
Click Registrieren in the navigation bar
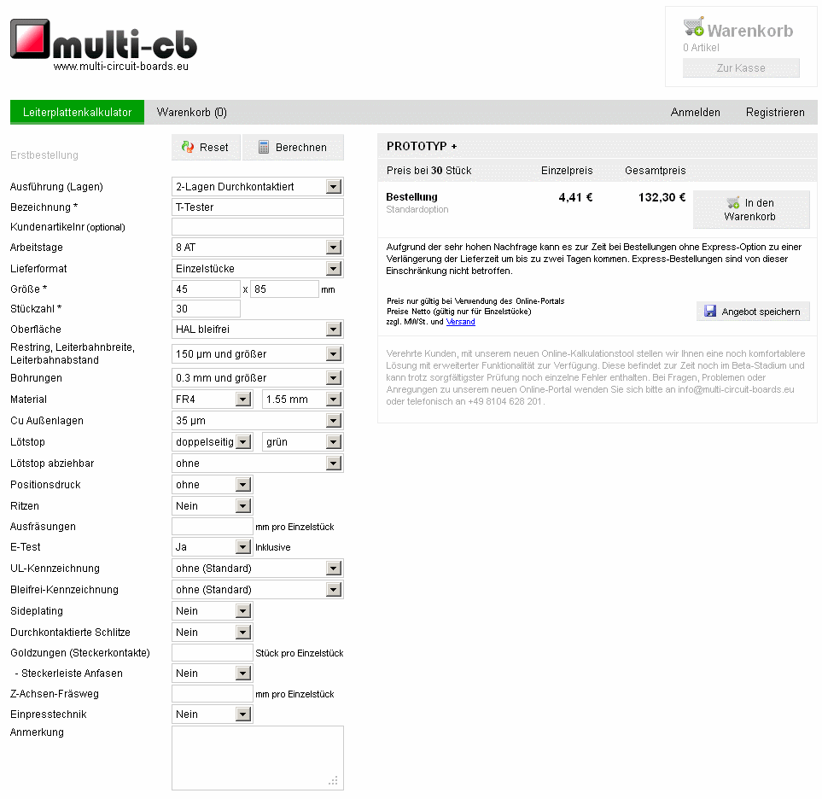[x=775, y=112]
